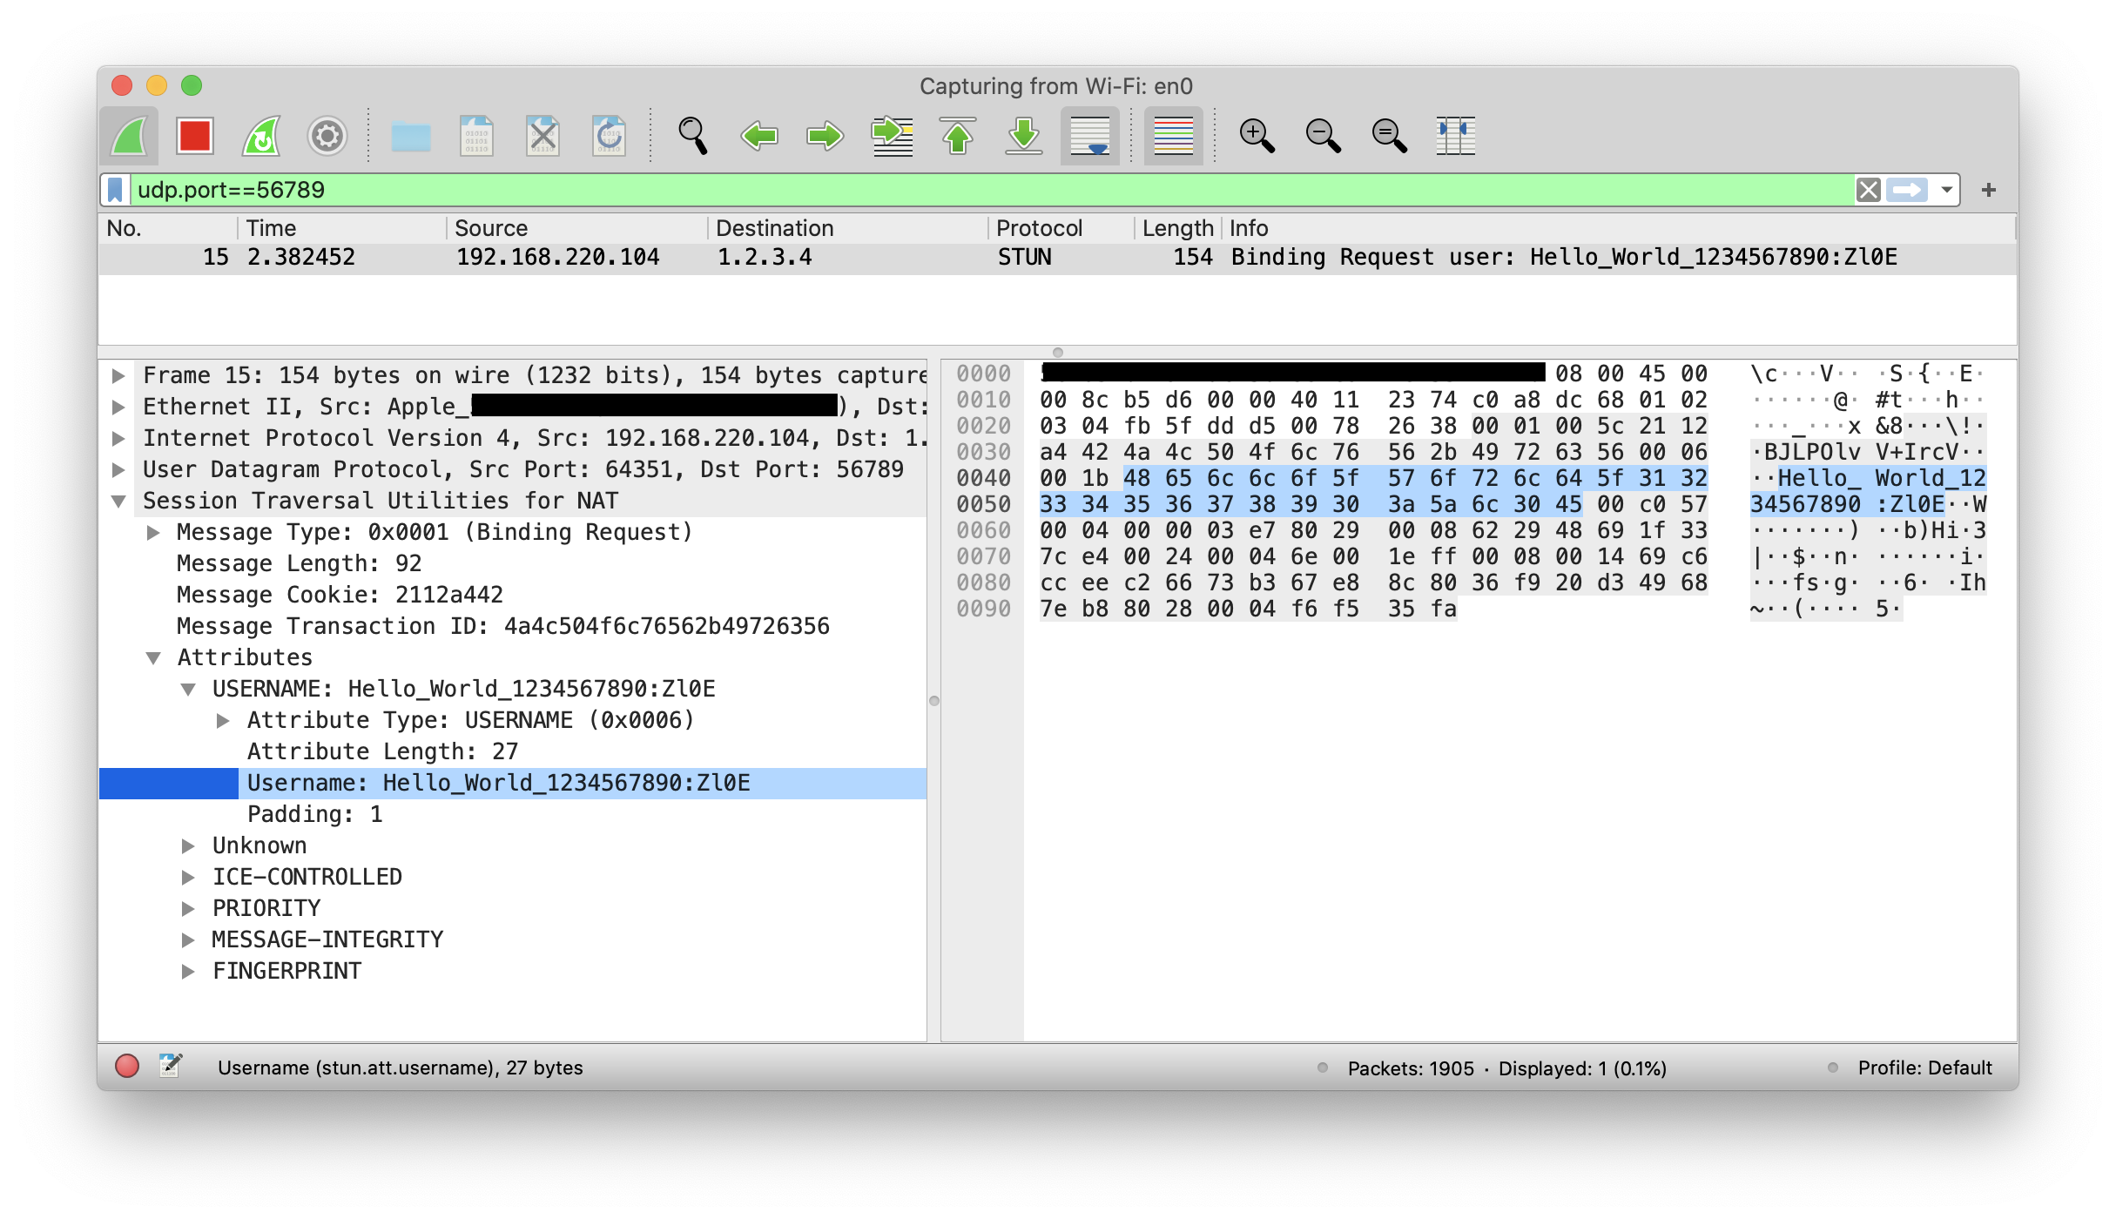Open capture options gear icon
This screenshot has height=1219, width=2116.
327,136
